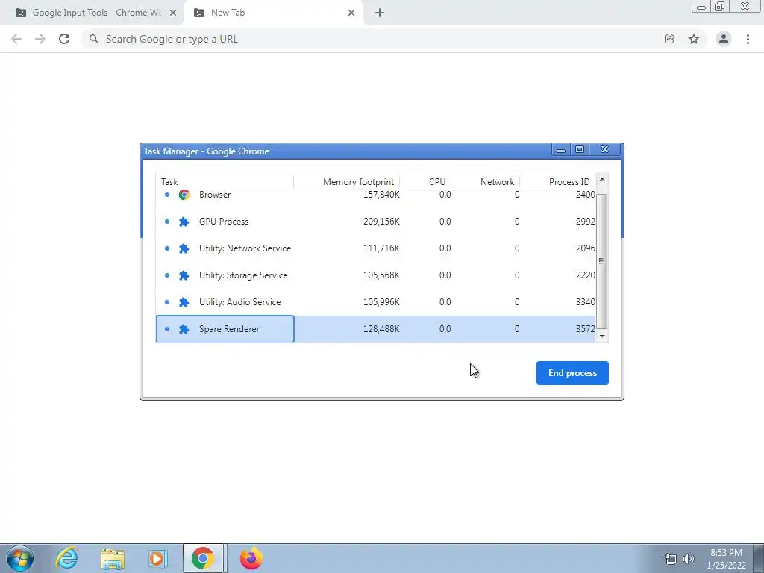Open the Chrome profile avatar icon

(724, 39)
